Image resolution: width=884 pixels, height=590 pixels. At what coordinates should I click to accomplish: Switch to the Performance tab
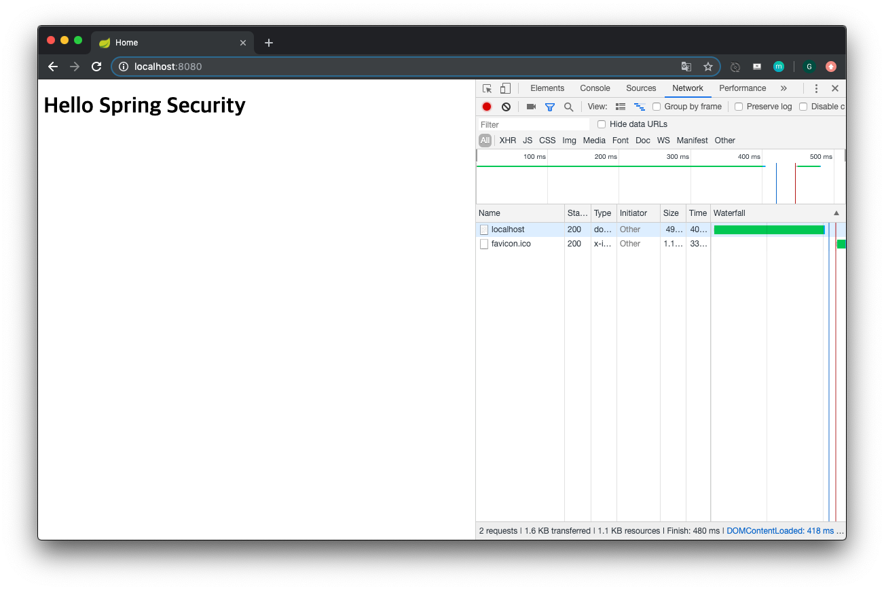point(743,88)
